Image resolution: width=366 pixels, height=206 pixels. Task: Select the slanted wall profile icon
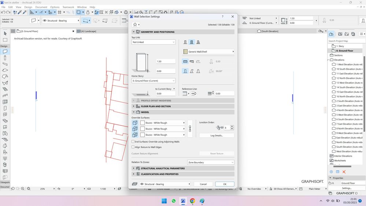192,71
